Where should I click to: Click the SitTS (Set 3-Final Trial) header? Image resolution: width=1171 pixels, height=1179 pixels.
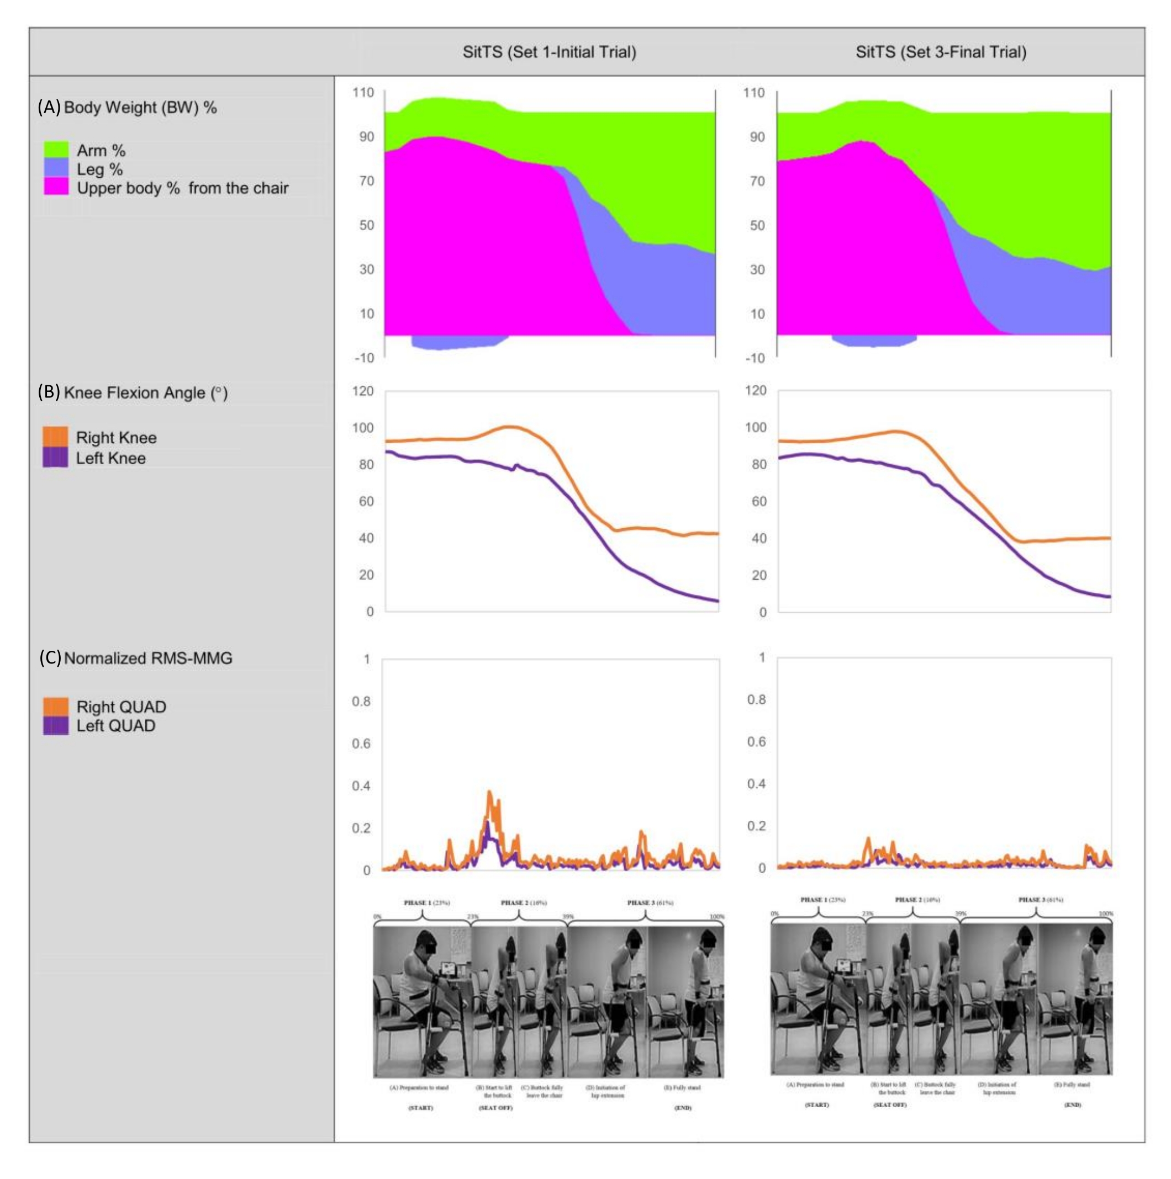[940, 52]
